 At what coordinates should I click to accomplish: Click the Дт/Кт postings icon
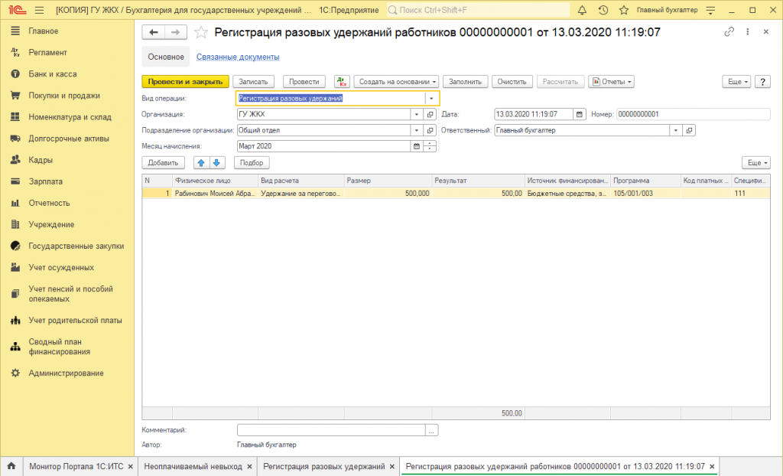342,82
